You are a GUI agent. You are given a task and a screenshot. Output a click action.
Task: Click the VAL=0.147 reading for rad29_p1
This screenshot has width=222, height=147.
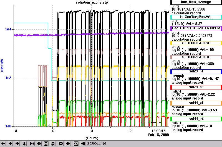pyautogui.click(x=210, y=79)
